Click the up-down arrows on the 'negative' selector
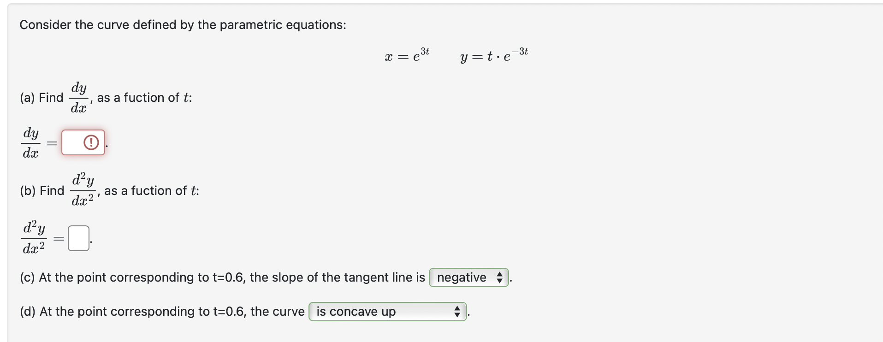Screen dimensions: 883x342 point(499,277)
